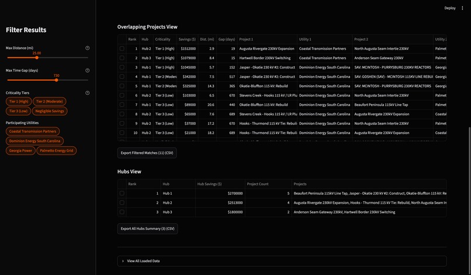Sort by the Dist. (mi) column header
This screenshot has width=471, height=275.
tap(207, 39)
